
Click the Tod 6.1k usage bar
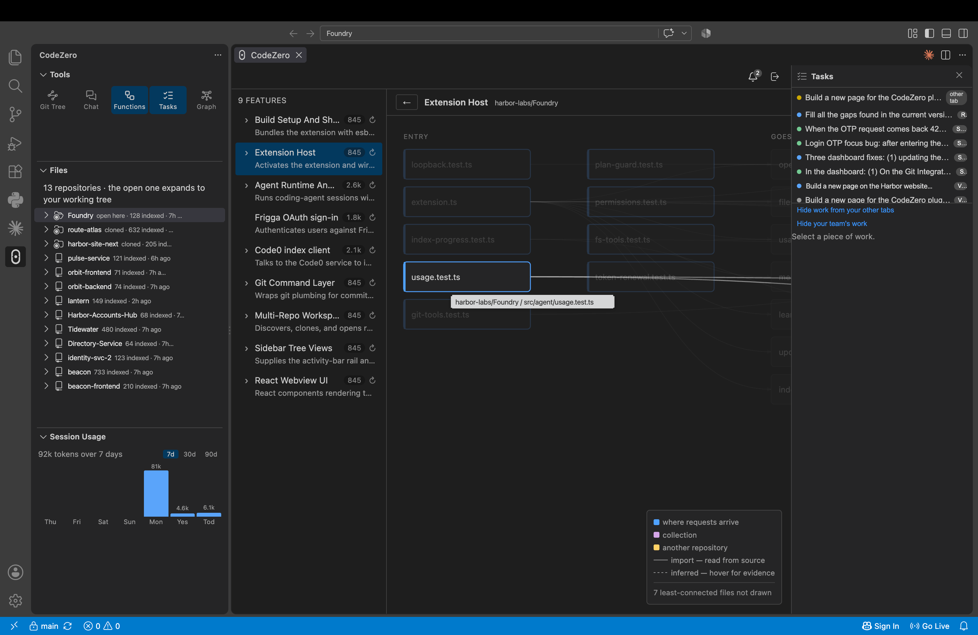pyautogui.click(x=209, y=514)
